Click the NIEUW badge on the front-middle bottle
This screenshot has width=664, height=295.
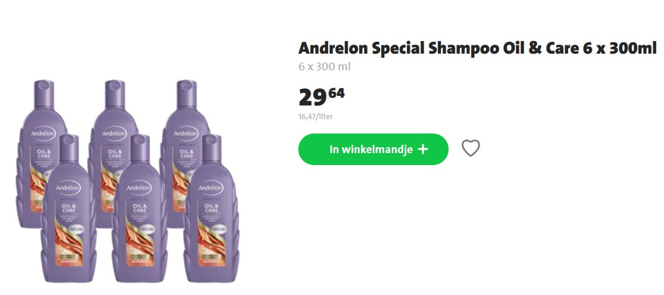[147, 228]
